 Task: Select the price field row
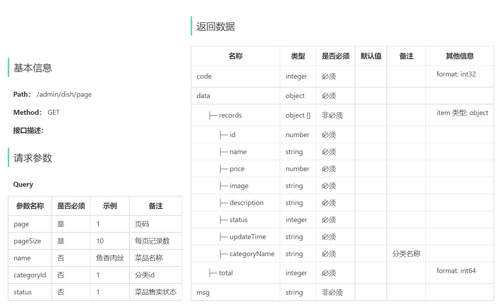click(x=342, y=169)
